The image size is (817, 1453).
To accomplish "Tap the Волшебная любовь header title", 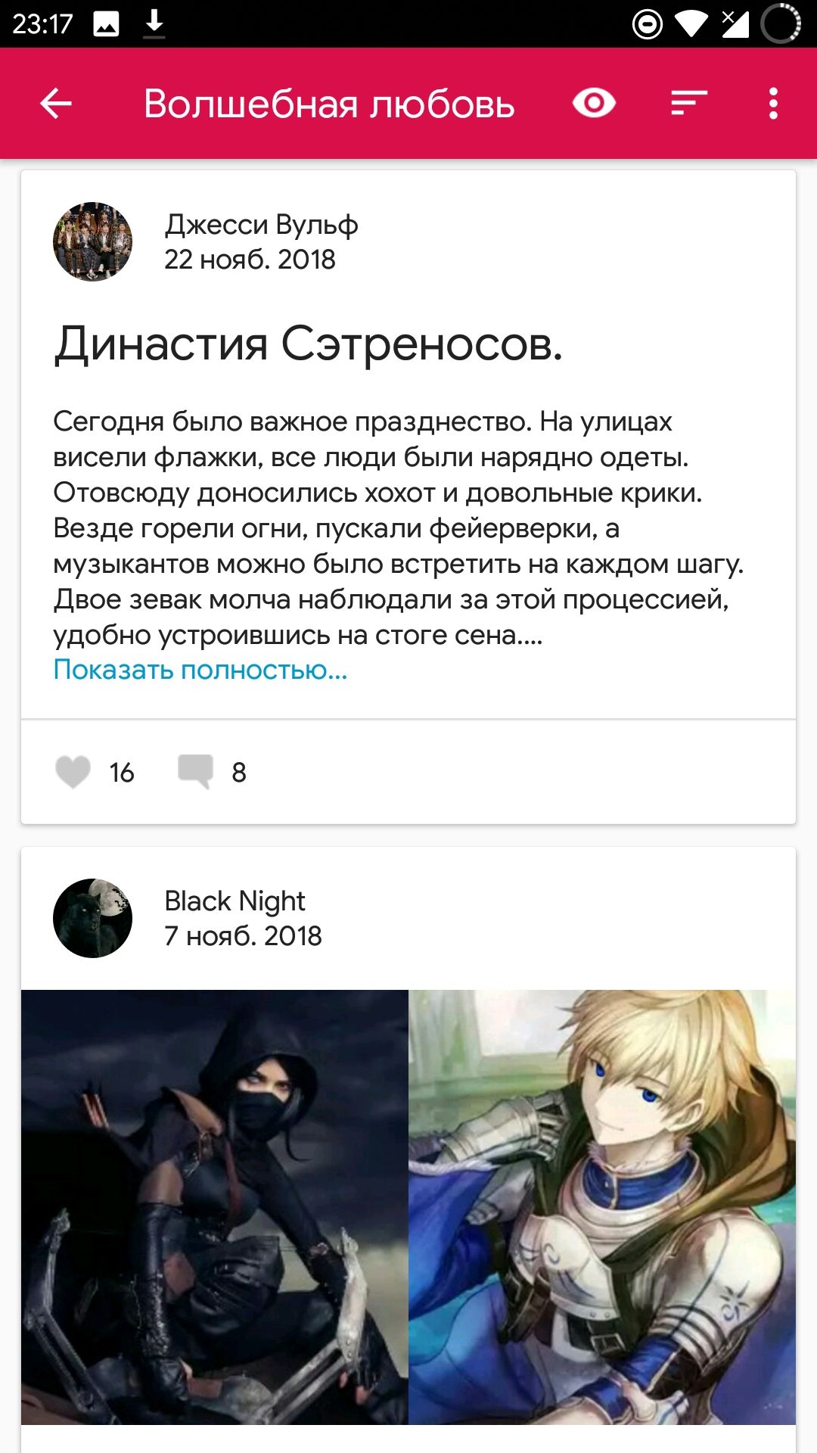I will (x=329, y=104).
